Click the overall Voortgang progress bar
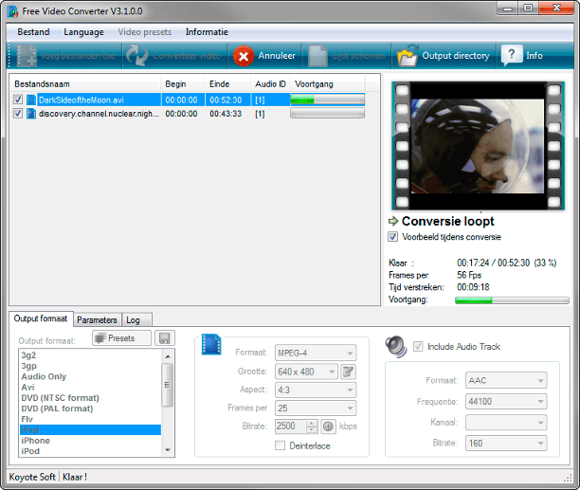This screenshot has width=580, height=490. (512, 300)
